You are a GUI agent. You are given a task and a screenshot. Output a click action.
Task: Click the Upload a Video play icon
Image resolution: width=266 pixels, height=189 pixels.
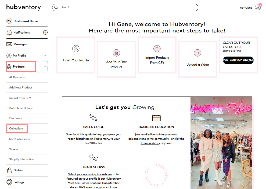(x=198, y=53)
